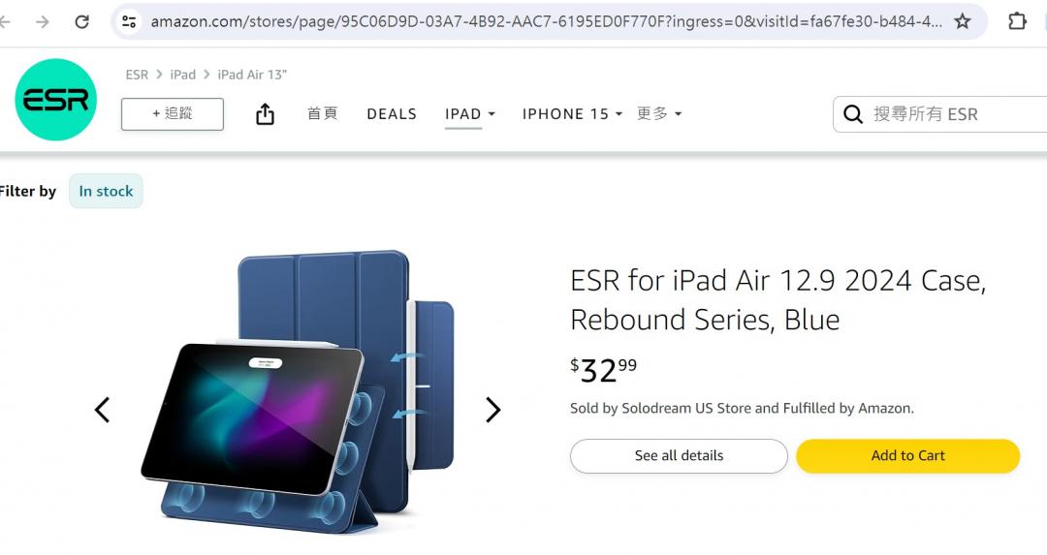1047x555 pixels.
Task: Click the 追蹤 follow button
Action: (x=173, y=114)
